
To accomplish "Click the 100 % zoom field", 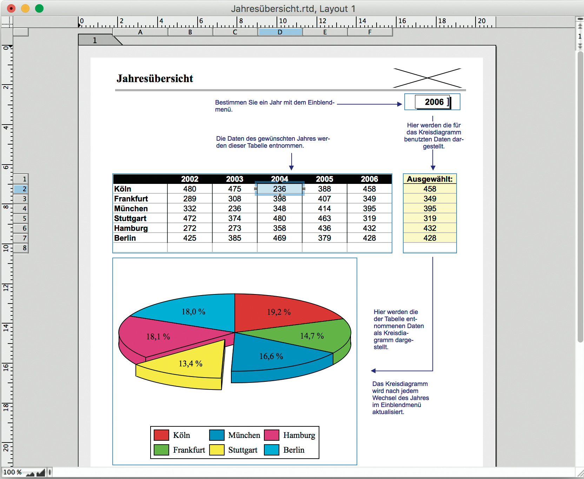I will [x=13, y=472].
